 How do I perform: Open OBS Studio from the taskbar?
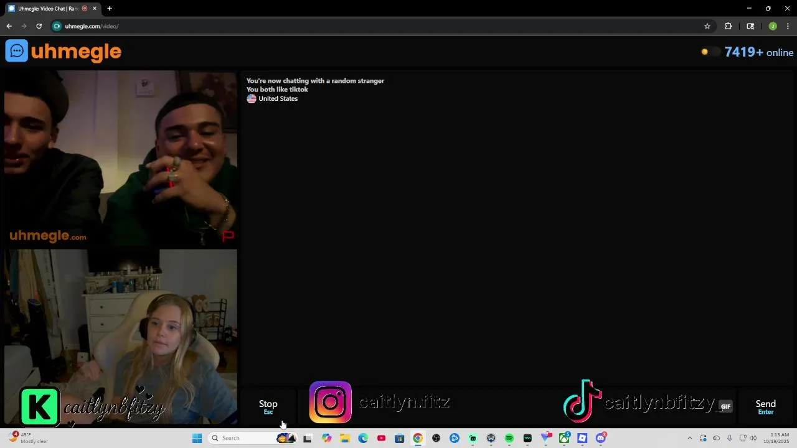436,438
